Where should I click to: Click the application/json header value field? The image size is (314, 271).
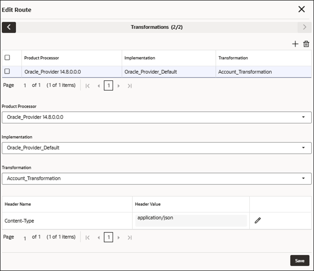coord(191,220)
